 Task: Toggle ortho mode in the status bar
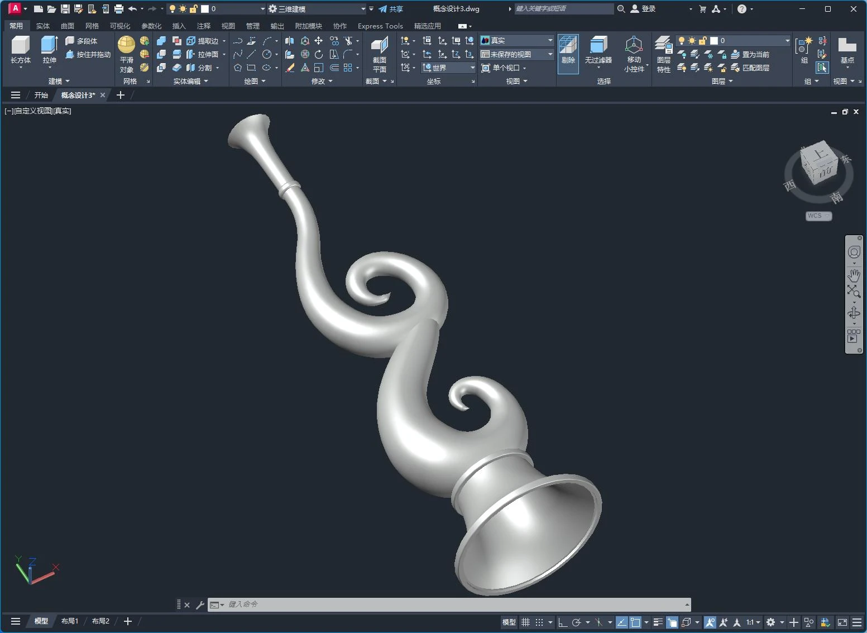[x=563, y=622]
